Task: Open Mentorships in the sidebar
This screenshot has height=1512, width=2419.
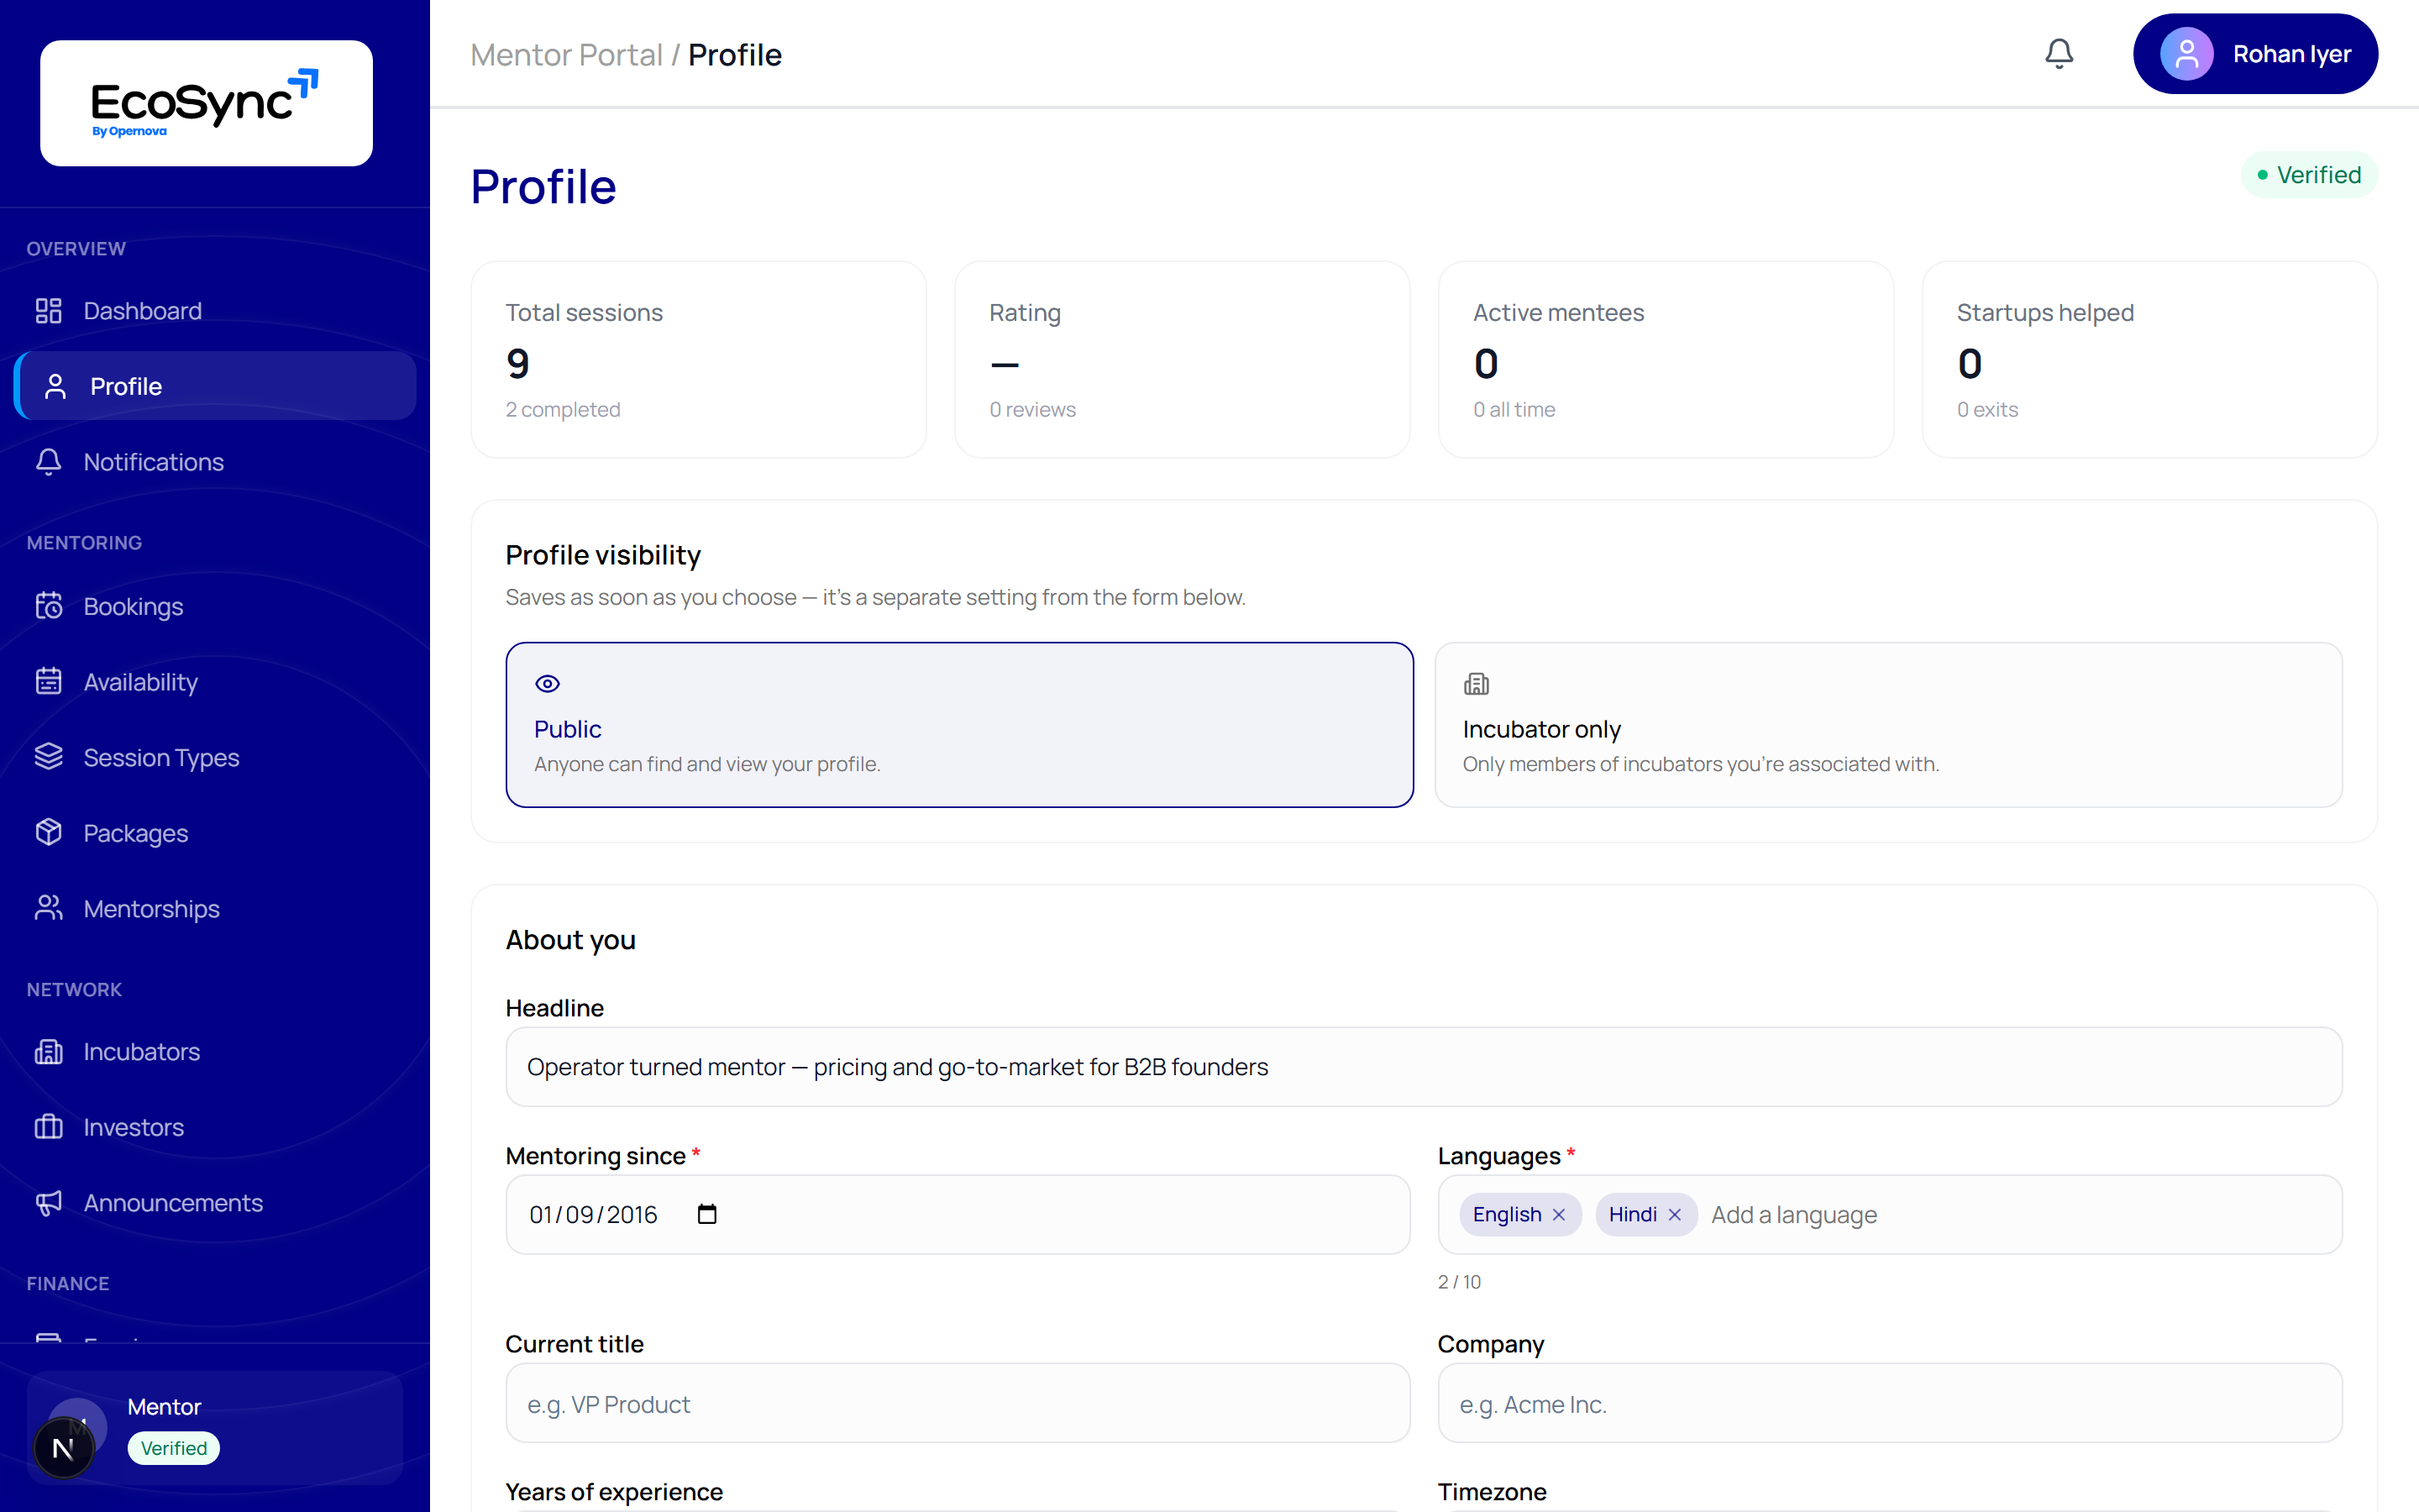Action: (215, 908)
